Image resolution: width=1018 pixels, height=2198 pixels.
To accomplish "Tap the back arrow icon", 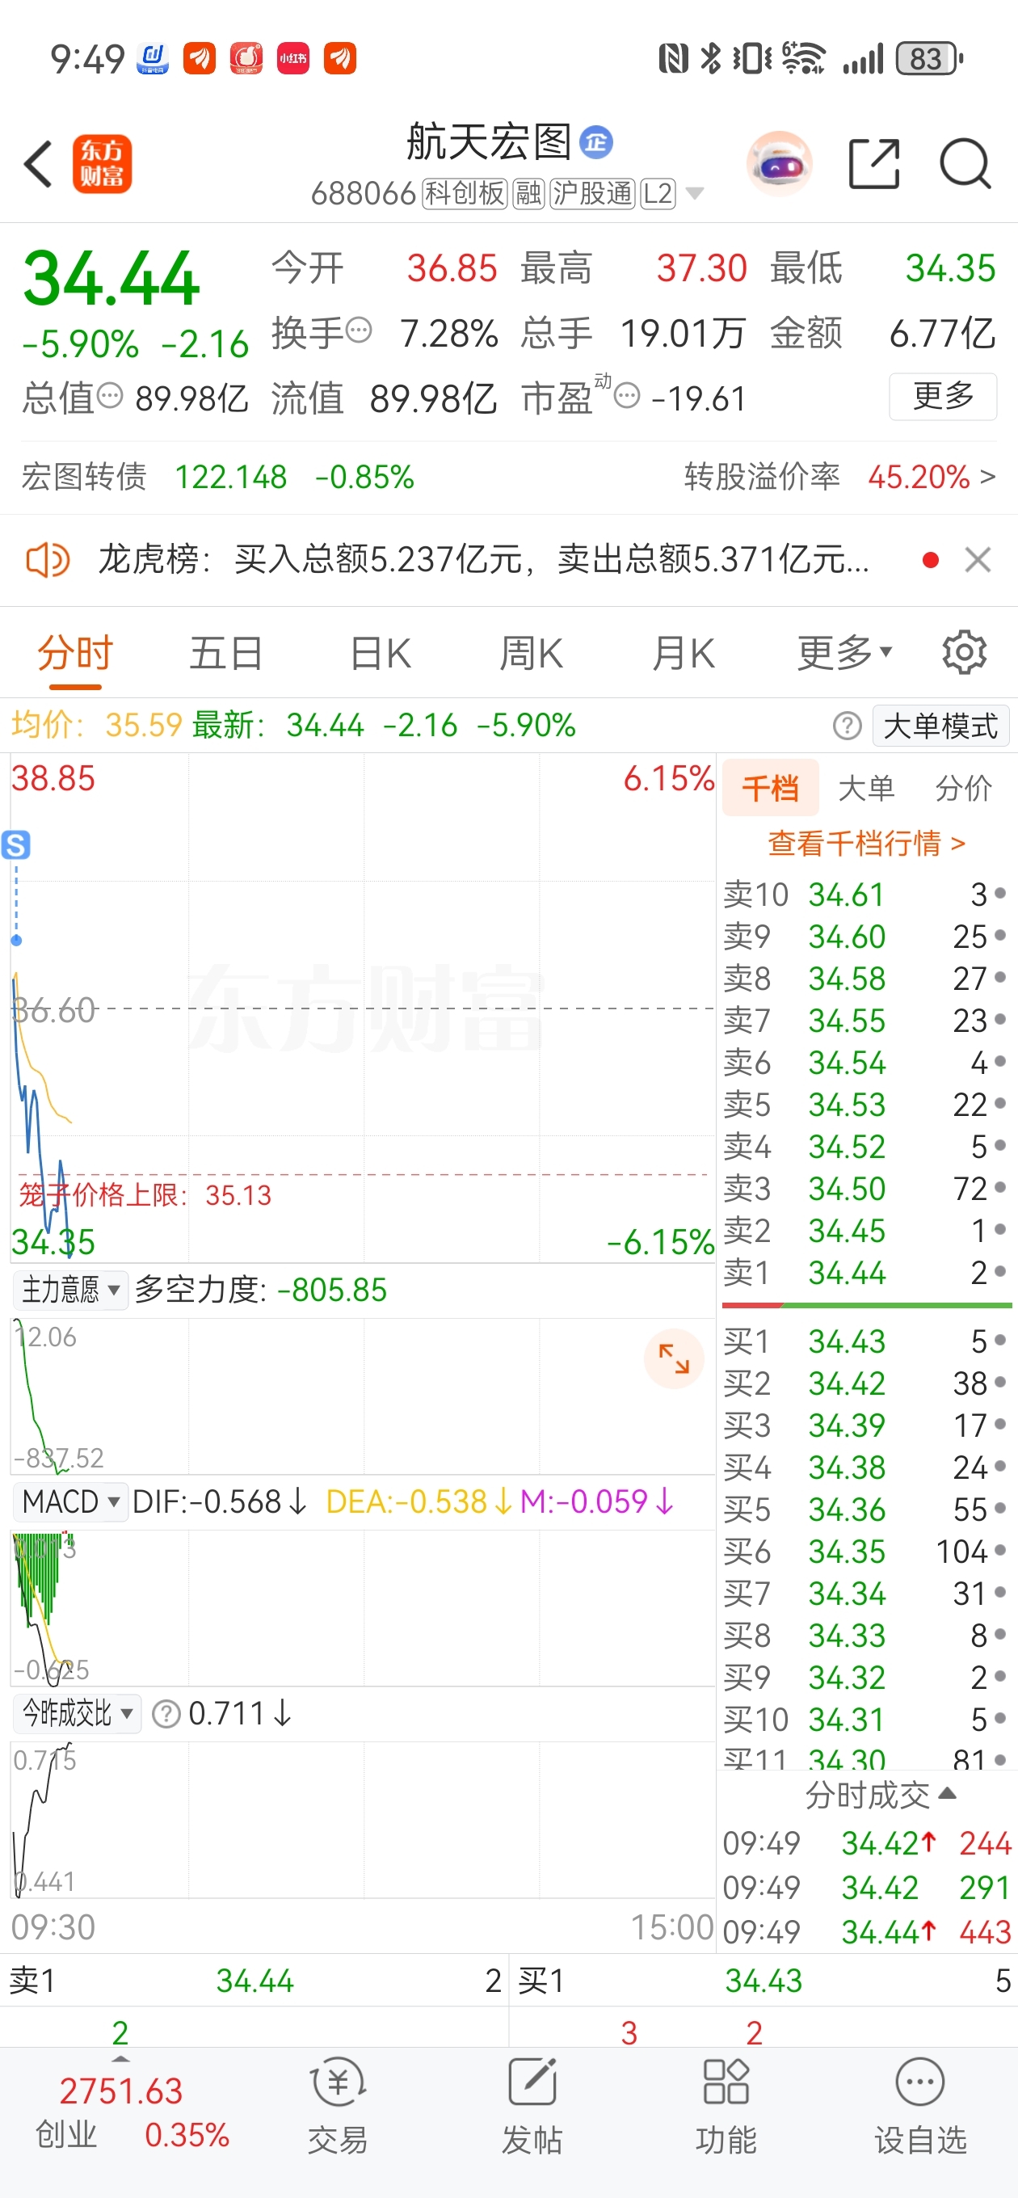I will coord(39,163).
